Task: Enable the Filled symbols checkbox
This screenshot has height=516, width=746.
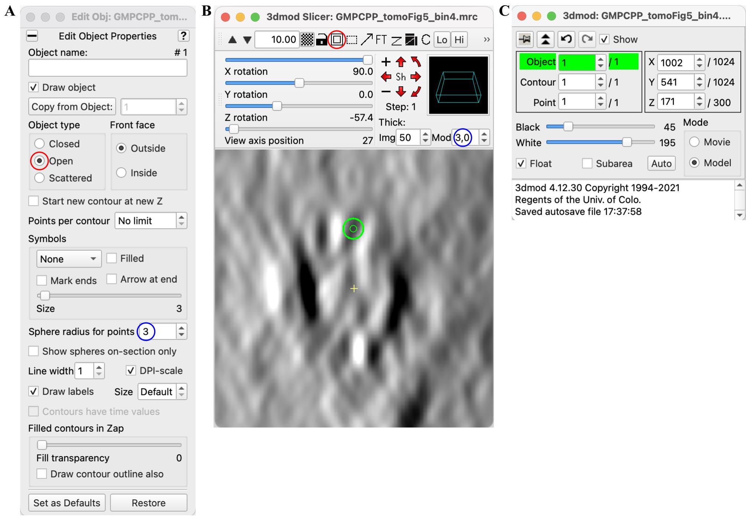Action: pos(111,258)
